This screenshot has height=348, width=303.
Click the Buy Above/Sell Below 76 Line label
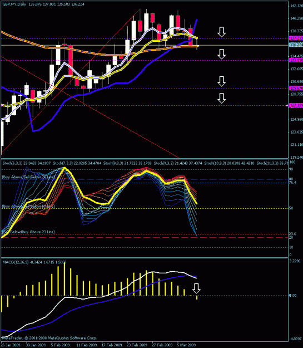click(28, 177)
